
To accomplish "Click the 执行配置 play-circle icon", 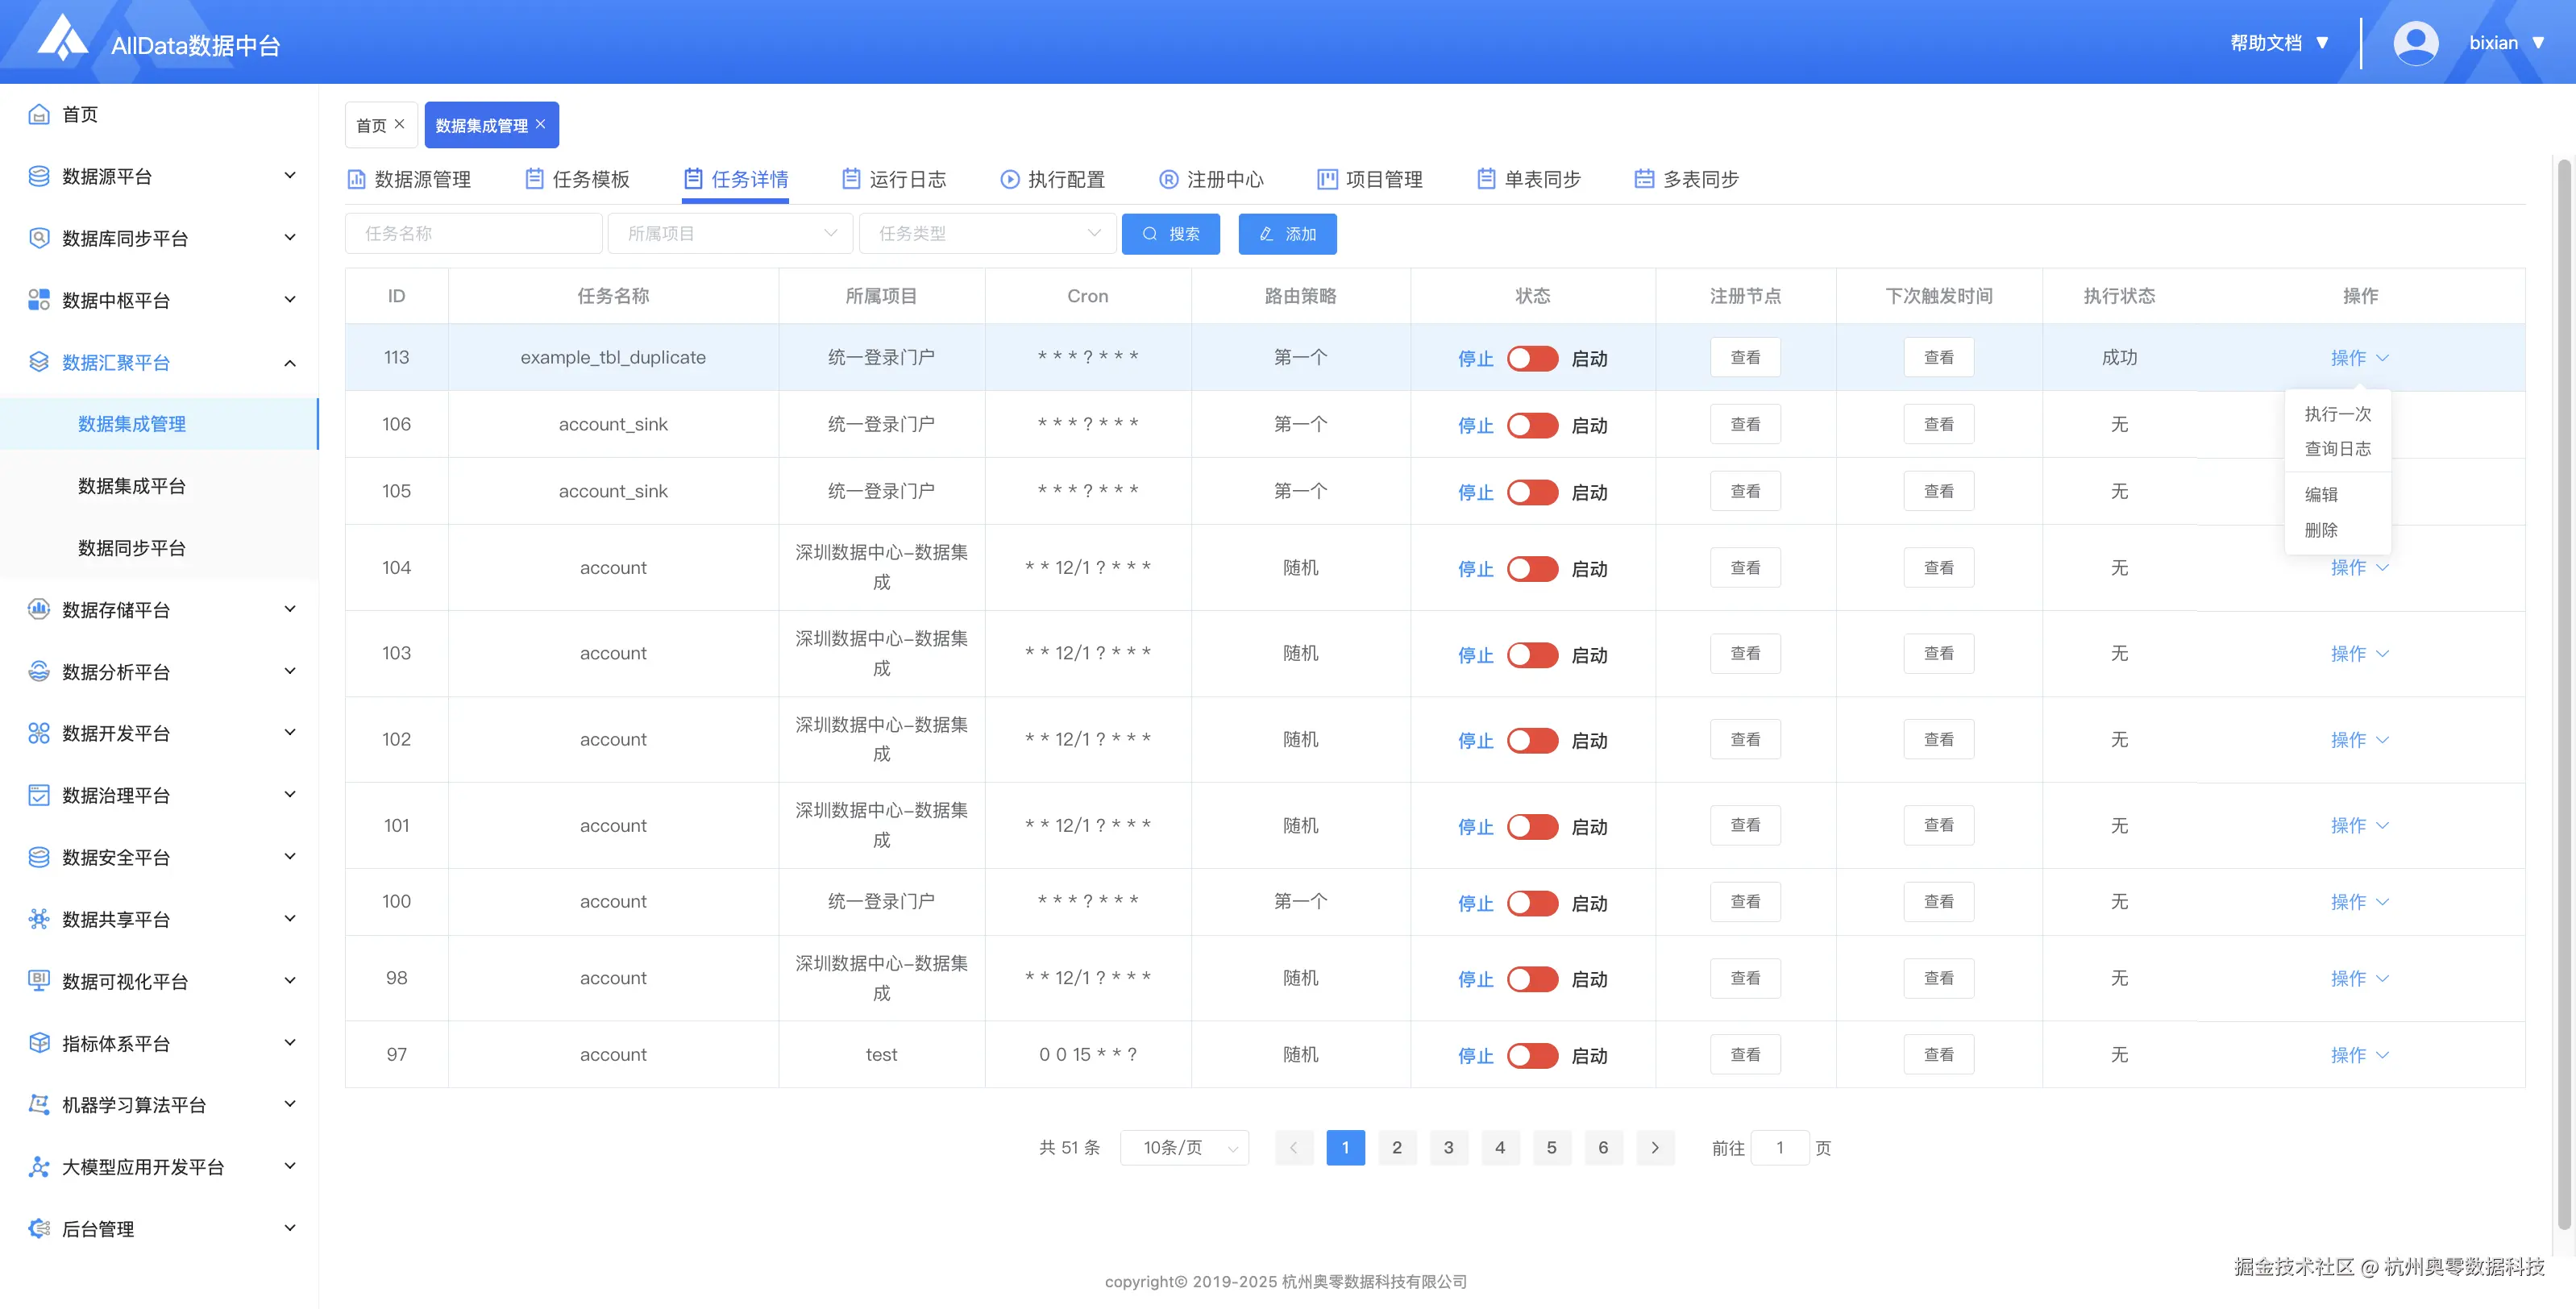I will point(1010,179).
